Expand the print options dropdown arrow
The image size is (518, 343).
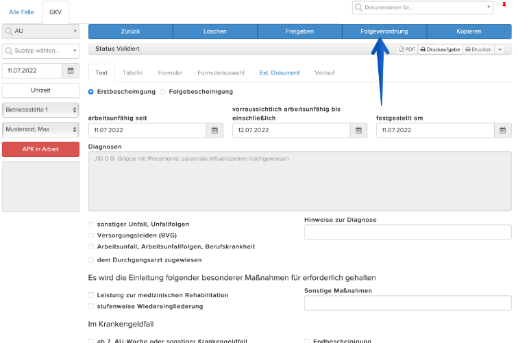point(500,49)
